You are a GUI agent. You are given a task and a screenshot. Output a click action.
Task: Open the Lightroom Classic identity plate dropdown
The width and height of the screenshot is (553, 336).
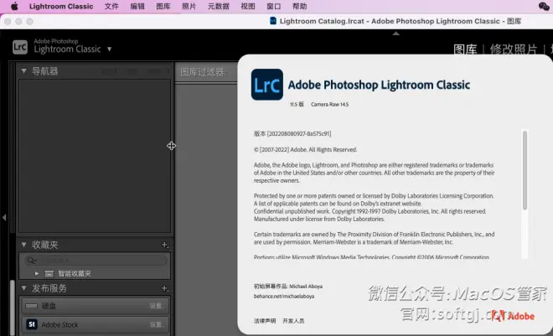pyautogui.click(x=109, y=49)
